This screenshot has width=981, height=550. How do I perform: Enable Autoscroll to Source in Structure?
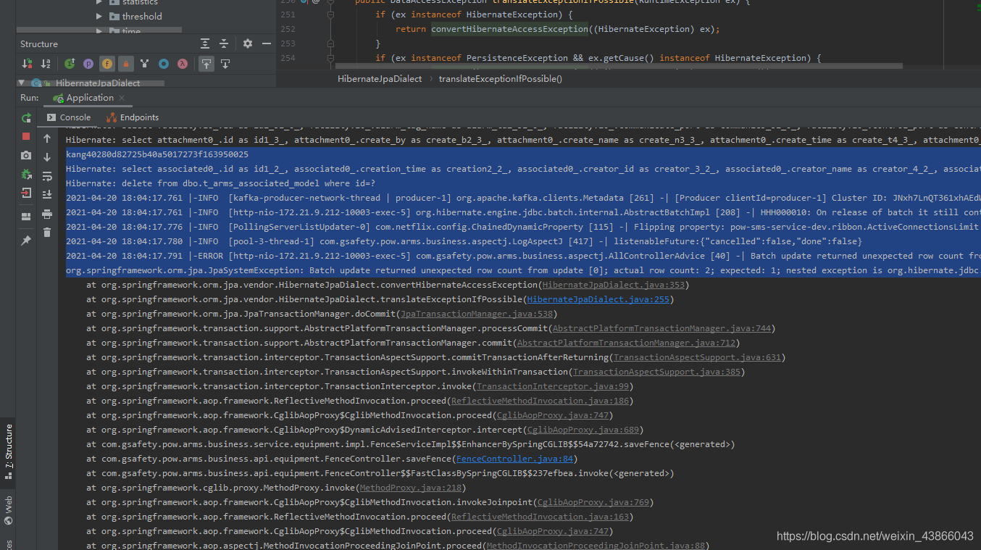[206, 64]
